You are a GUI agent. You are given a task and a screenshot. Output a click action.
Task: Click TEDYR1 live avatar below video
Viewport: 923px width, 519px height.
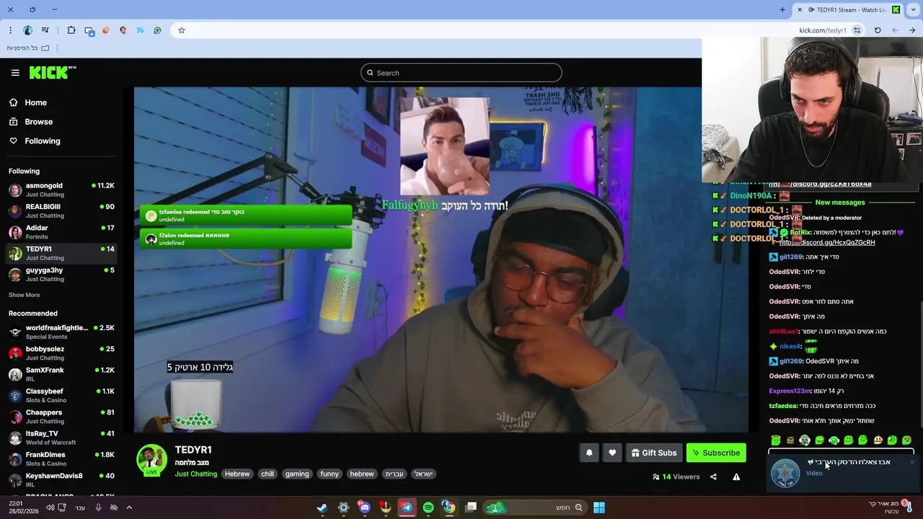[x=151, y=461]
